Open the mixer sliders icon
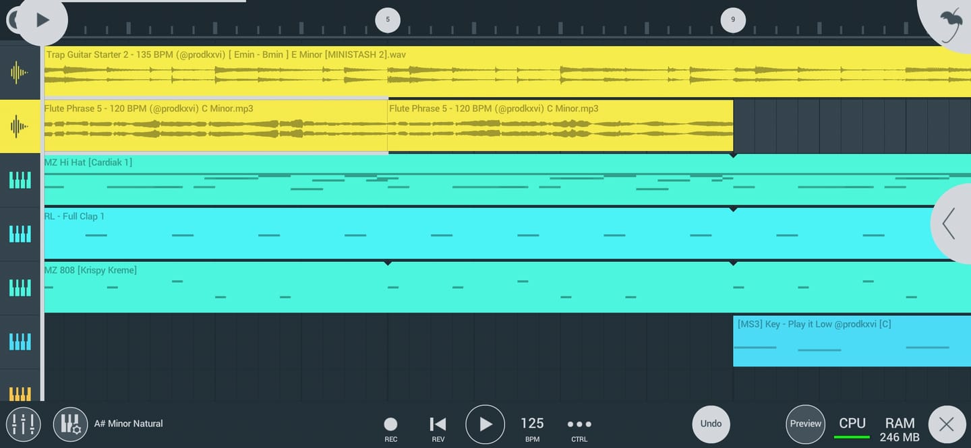Image resolution: width=971 pixels, height=448 pixels. point(24,424)
